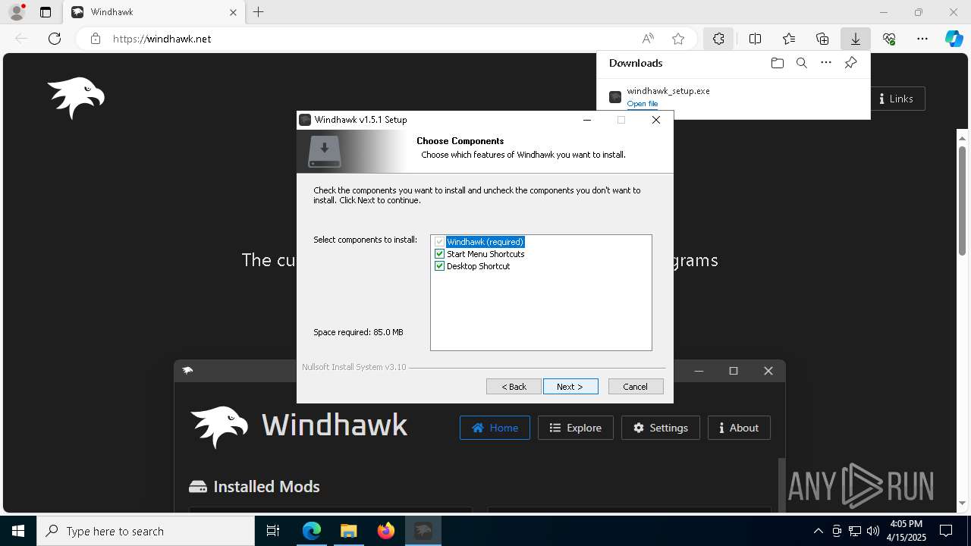Click the clock showing 4:05 PM
971x546 pixels.
point(907,524)
